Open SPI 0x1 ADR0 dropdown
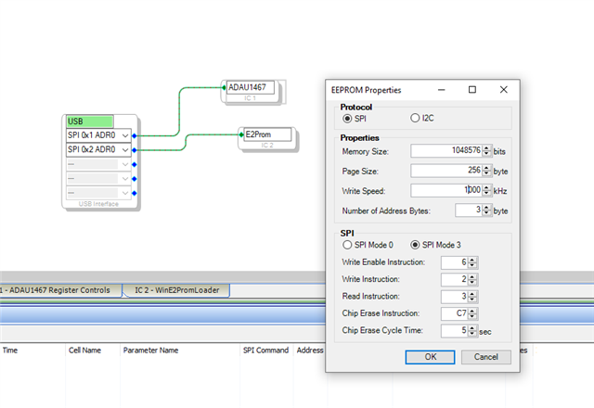Image resolution: width=594 pixels, height=408 pixels. point(125,135)
